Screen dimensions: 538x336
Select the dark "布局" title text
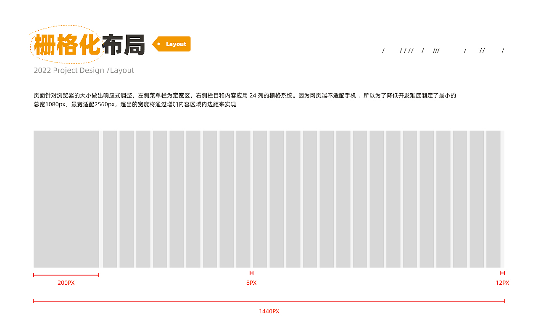tap(124, 45)
